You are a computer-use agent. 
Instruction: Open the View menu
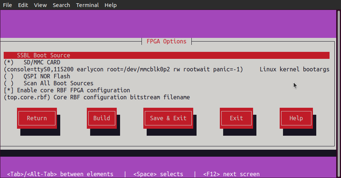(x=40, y=5)
